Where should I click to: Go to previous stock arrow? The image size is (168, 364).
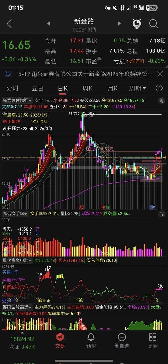(x=48, y=23)
